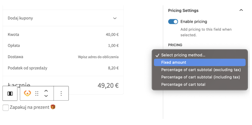
Task: Open the block options three-dot menu
Action: point(61,93)
